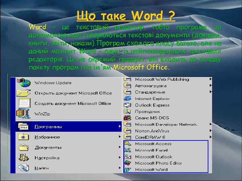
Task: Click the Internet Explorer icon
Action: (127, 99)
